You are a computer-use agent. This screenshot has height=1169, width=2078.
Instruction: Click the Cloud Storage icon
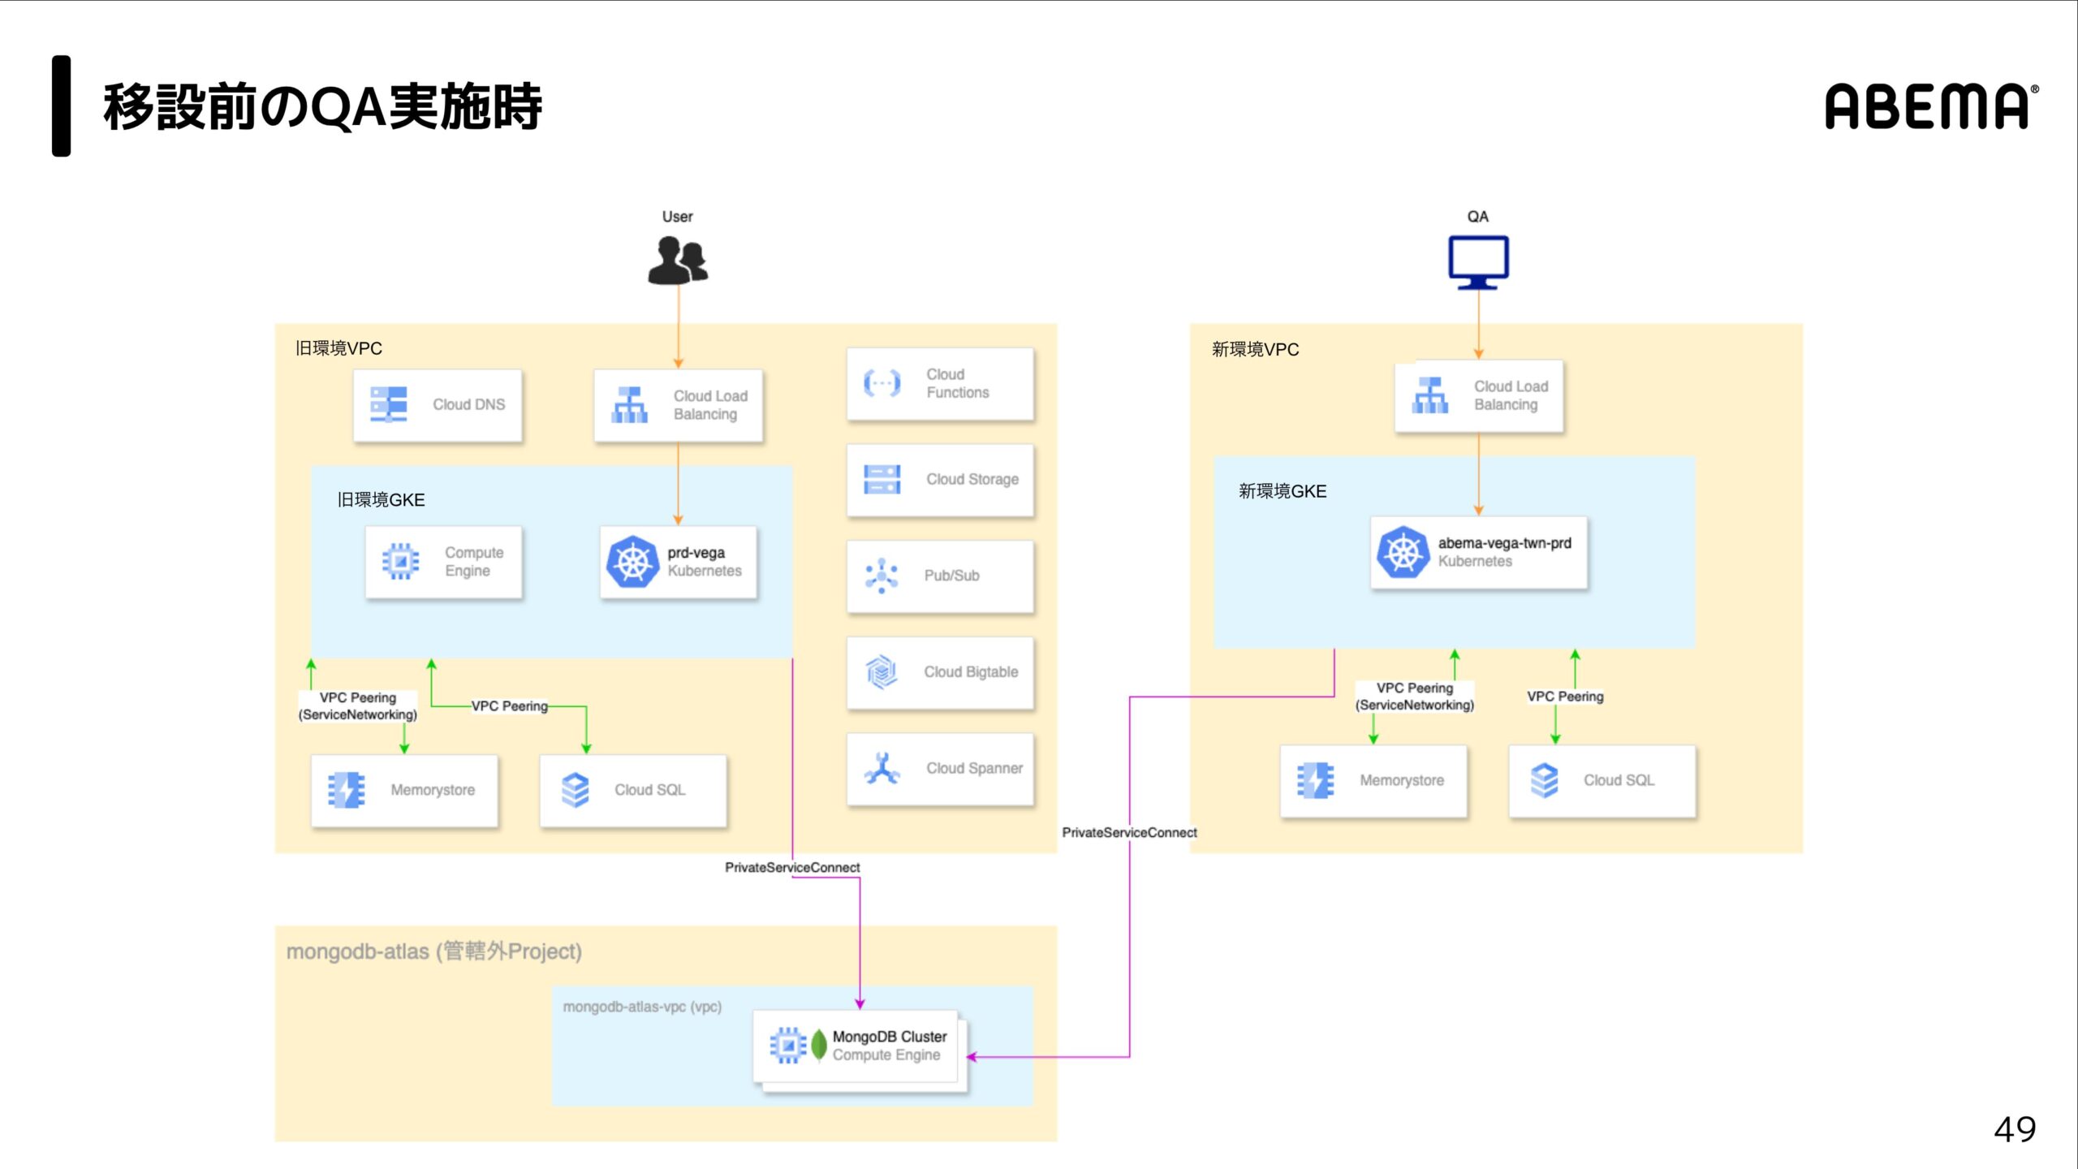coord(882,479)
